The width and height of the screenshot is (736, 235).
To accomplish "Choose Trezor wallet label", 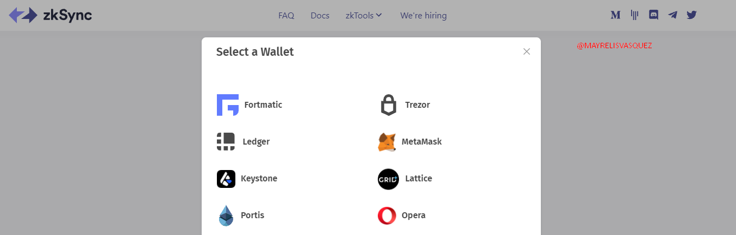I will pyautogui.click(x=417, y=105).
